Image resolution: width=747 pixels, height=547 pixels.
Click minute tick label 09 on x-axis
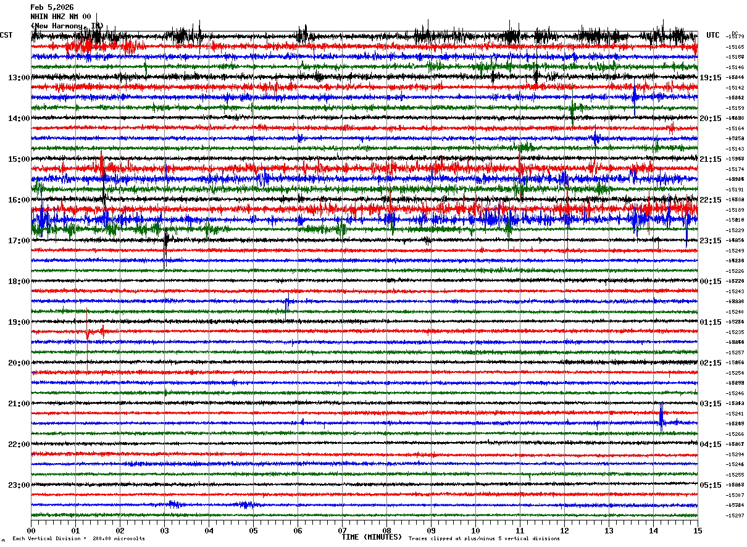(431, 530)
